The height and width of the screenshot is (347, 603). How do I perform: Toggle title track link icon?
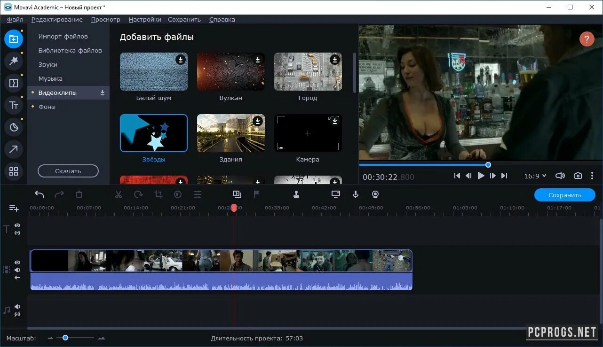[17, 233]
